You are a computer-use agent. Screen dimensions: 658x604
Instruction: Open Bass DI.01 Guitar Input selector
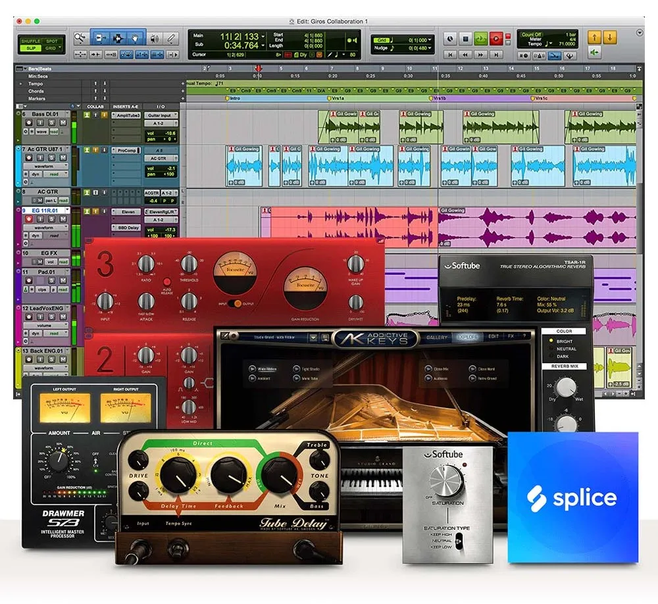[161, 115]
